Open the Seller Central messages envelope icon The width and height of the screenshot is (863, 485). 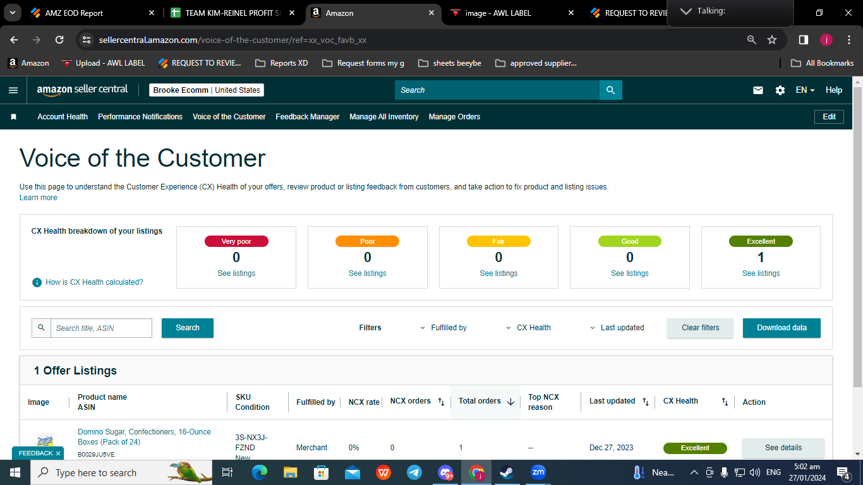758,90
